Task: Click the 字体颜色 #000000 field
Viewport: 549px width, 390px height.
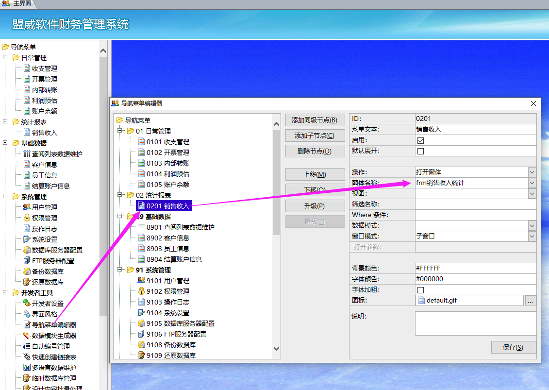Action: point(476,279)
